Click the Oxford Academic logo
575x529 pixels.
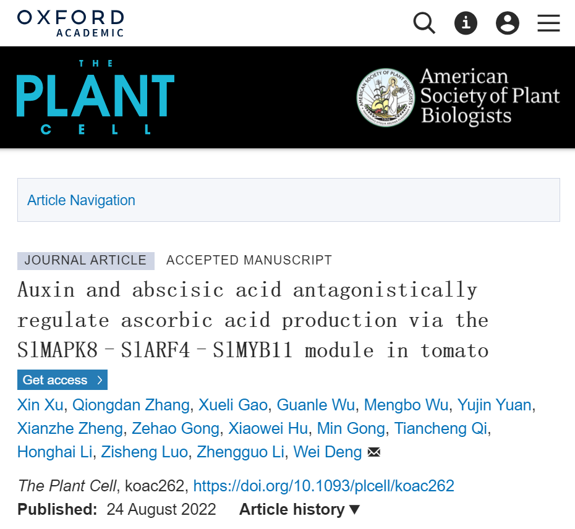click(70, 23)
